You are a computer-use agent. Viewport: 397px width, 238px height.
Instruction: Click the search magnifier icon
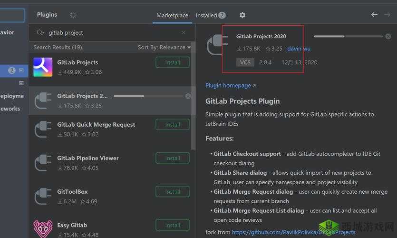pyautogui.click(x=40, y=33)
